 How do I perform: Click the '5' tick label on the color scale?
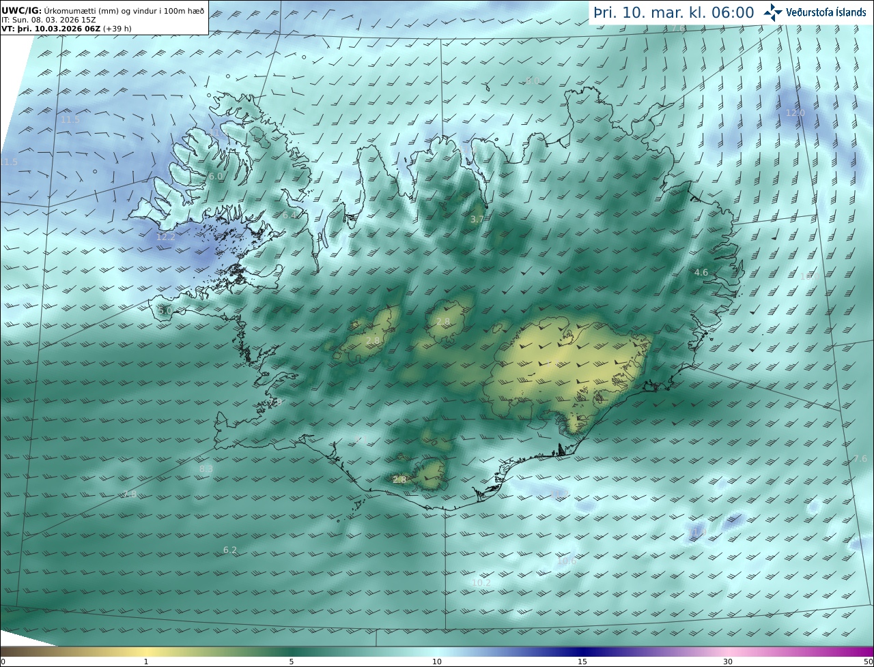coord(292,662)
